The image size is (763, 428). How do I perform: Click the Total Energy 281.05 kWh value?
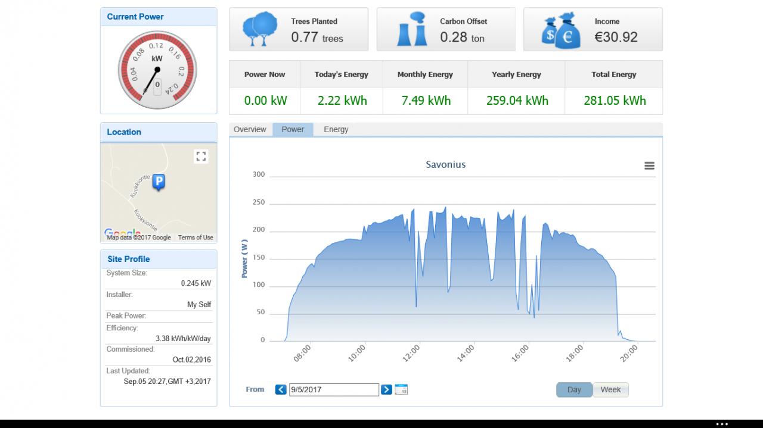click(x=615, y=101)
